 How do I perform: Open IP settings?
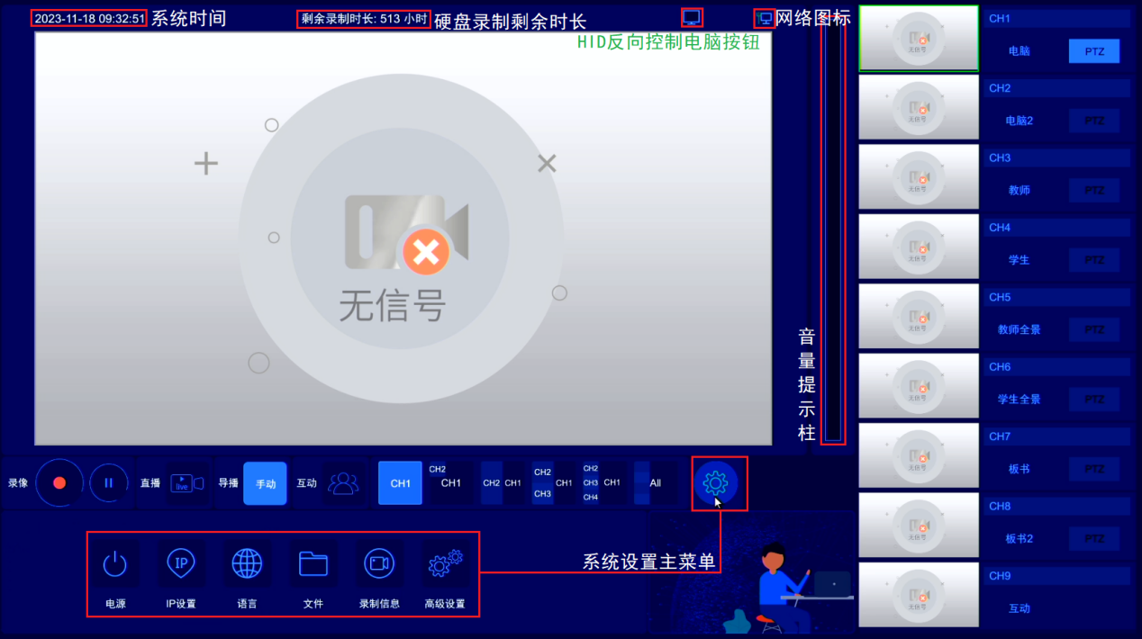(181, 564)
